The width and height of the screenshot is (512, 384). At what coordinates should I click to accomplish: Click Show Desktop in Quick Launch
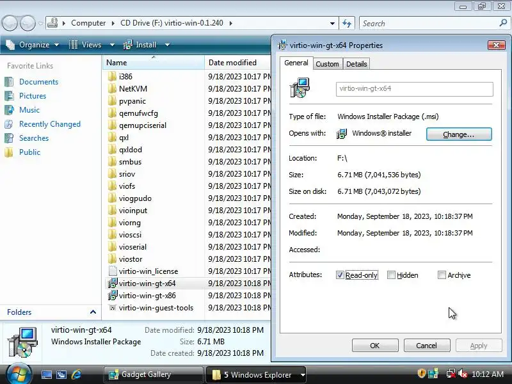tap(46, 374)
